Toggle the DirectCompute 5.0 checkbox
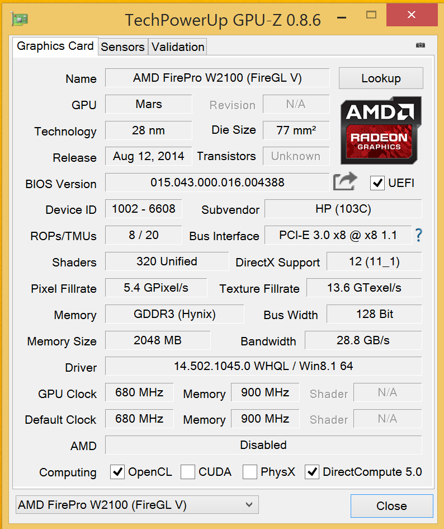 pyautogui.click(x=312, y=472)
